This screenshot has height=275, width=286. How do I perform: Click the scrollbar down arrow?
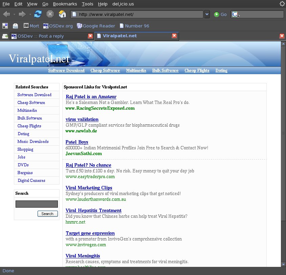pos(283,264)
